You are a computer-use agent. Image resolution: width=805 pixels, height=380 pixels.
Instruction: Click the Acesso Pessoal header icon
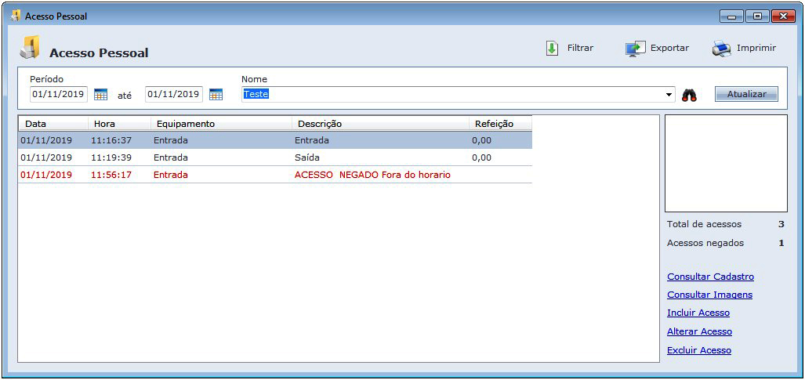point(30,49)
